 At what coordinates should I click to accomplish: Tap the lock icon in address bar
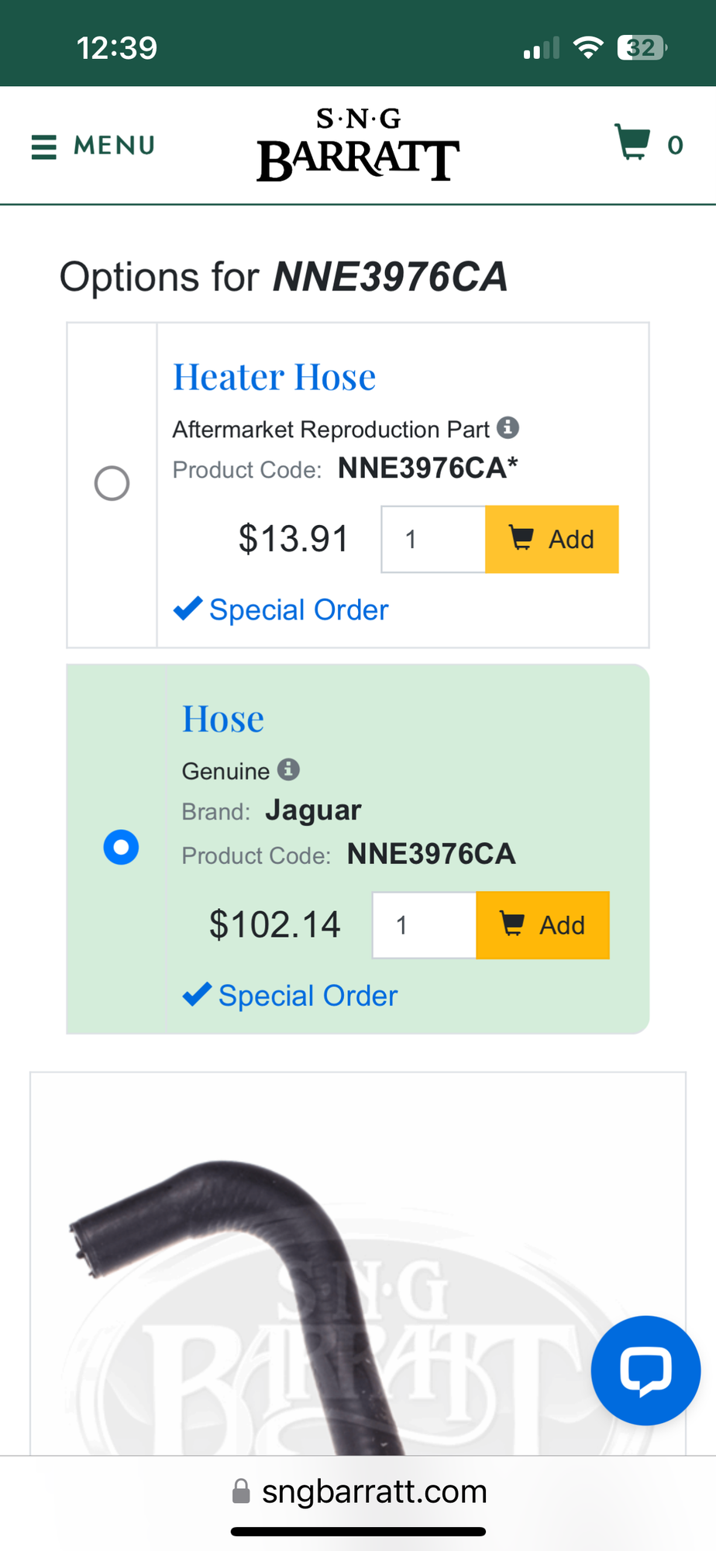click(x=242, y=1491)
